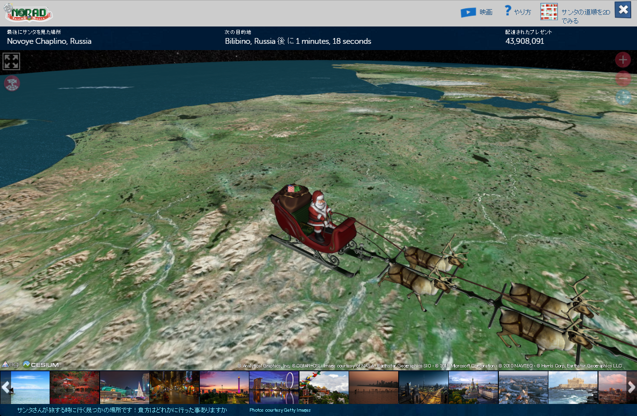Toggle fullscreen mode on the globe view
The width and height of the screenshot is (637, 416).
(x=11, y=62)
